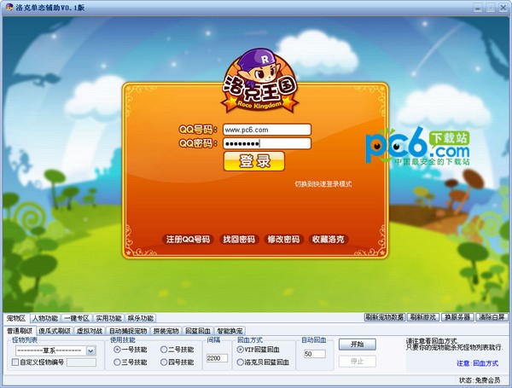Click the 收藏洛克 button
The width and height of the screenshot is (512, 388).
[x=329, y=240]
